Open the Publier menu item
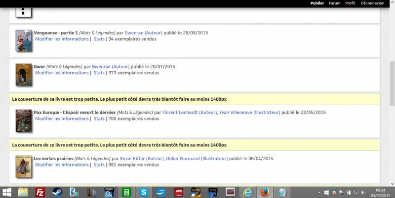This screenshot has width=395, height=198. [x=317, y=3]
